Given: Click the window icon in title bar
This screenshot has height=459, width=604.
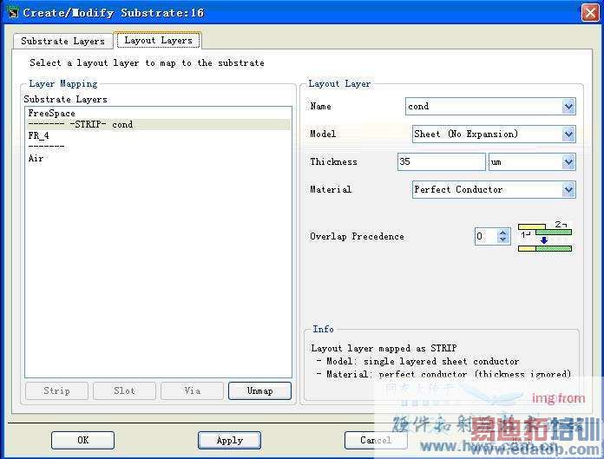Looking at the screenshot, I should point(12,12).
